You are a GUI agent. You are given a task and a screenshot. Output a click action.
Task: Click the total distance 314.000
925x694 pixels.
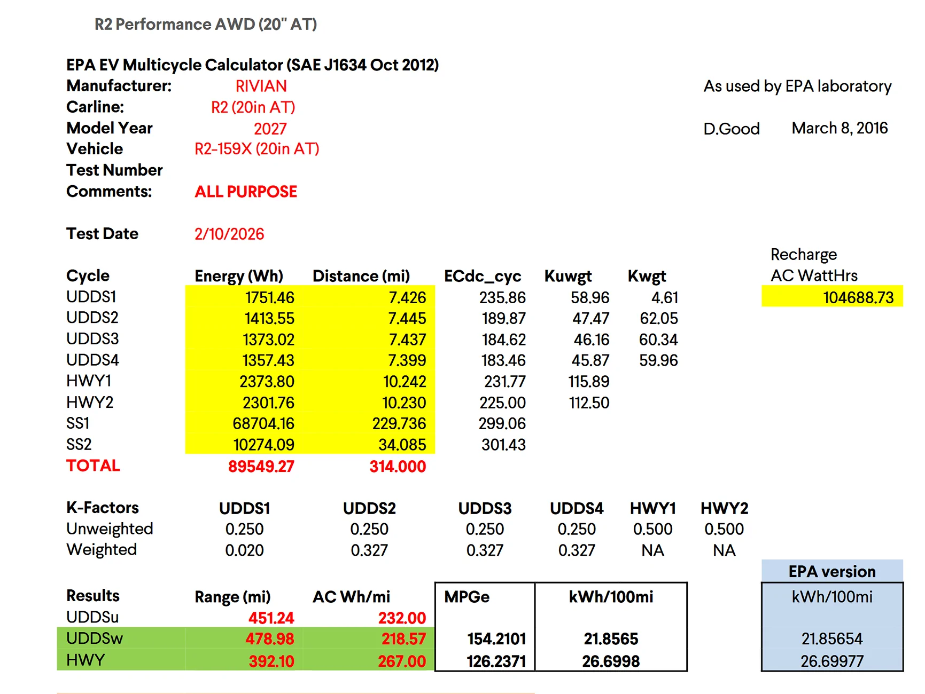pyautogui.click(x=398, y=466)
